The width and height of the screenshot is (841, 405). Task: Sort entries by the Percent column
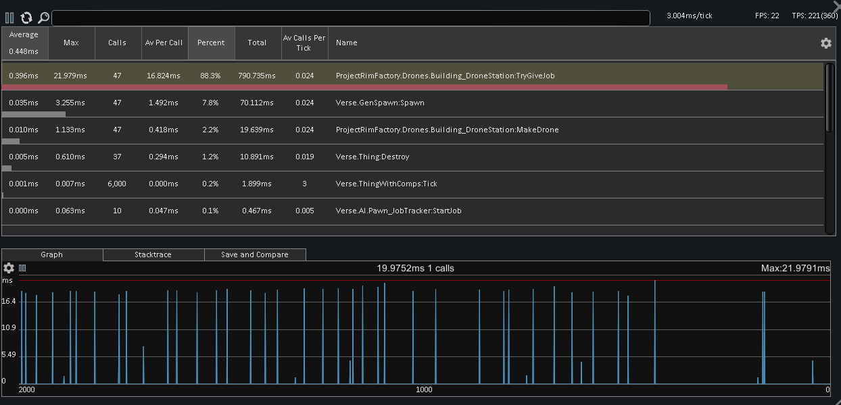point(211,43)
